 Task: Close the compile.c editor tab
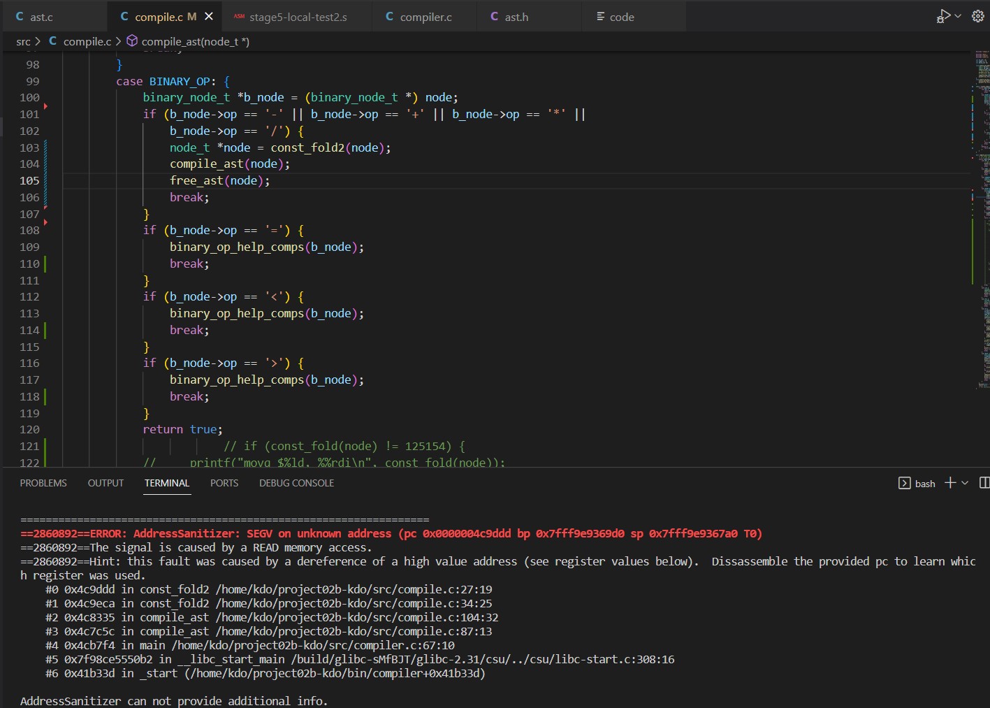[x=209, y=17]
